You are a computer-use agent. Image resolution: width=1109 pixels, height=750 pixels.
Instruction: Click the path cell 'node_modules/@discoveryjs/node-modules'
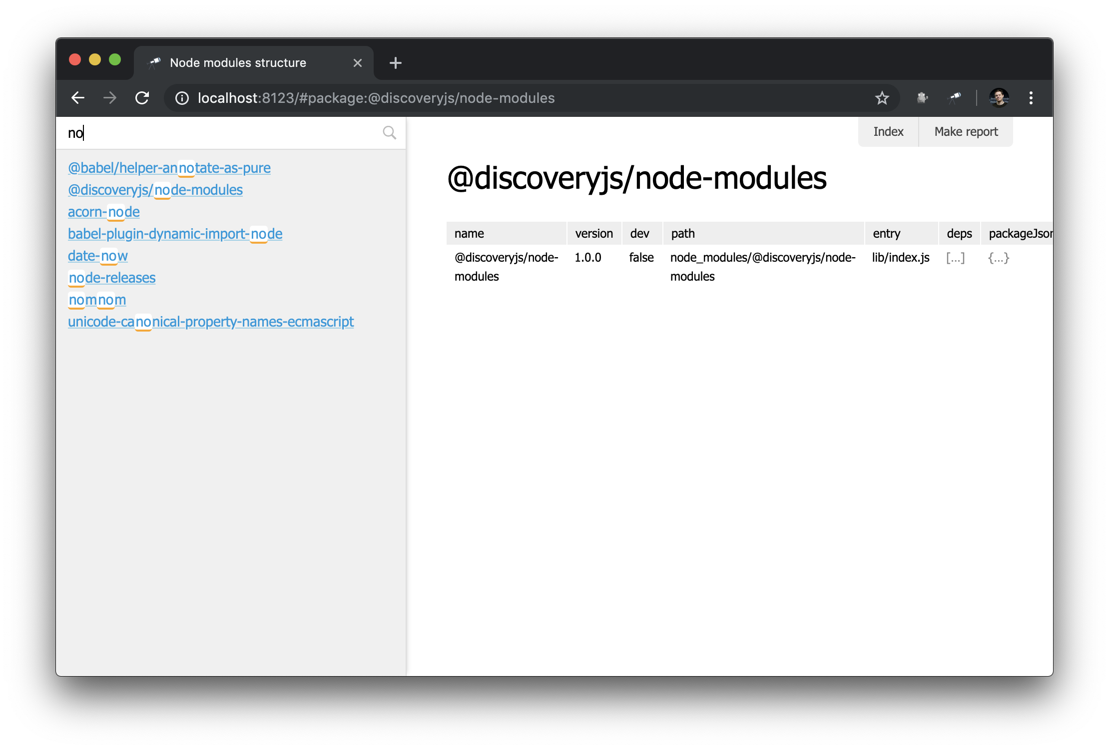pos(763,267)
